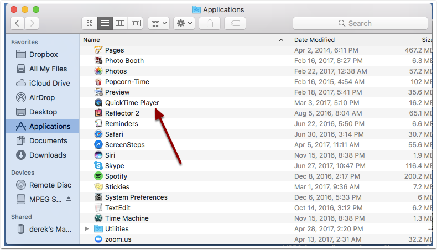
Task: Click the Utilities folder icon
Action: point(98,228)
